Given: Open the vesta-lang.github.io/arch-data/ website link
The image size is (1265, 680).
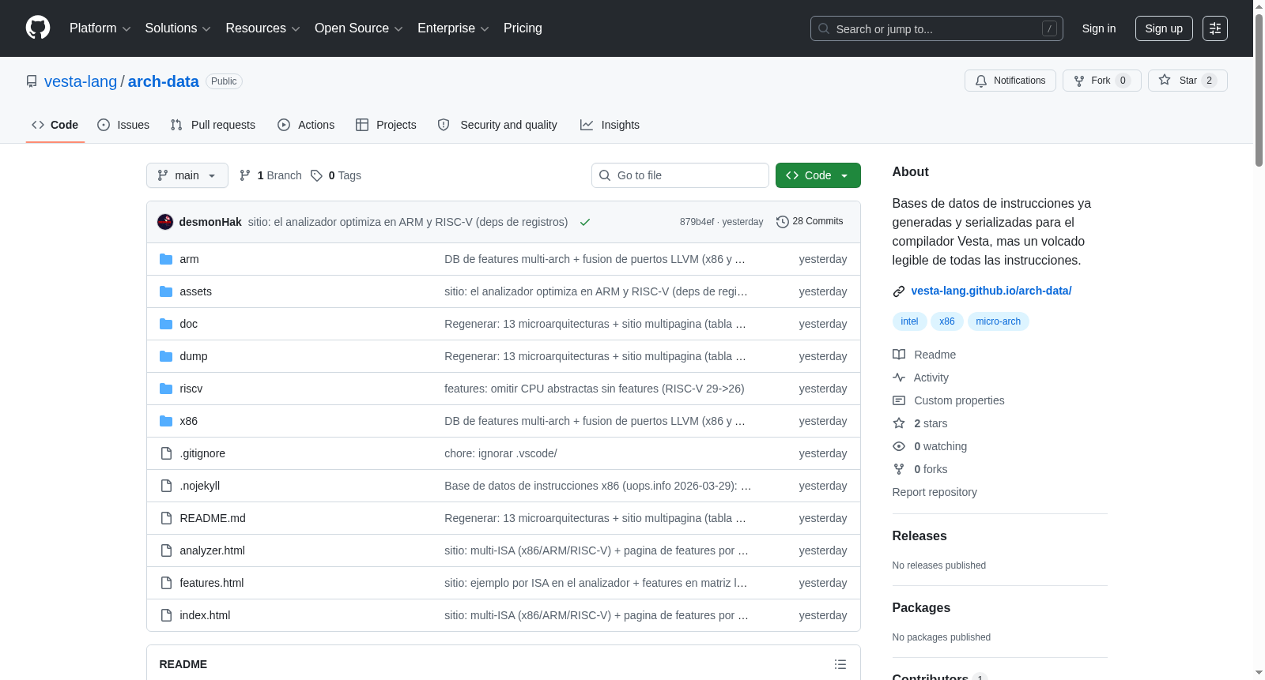Looking at the screenshot, I should point(991,291).
